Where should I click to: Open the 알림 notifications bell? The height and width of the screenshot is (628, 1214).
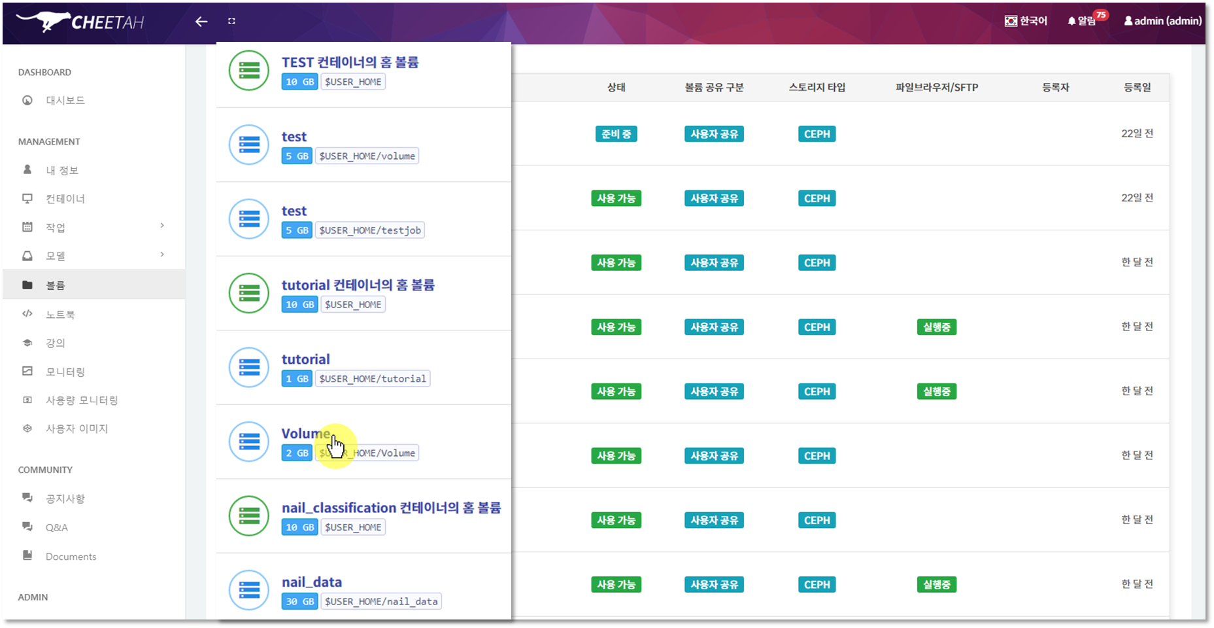coord(1082,21)
